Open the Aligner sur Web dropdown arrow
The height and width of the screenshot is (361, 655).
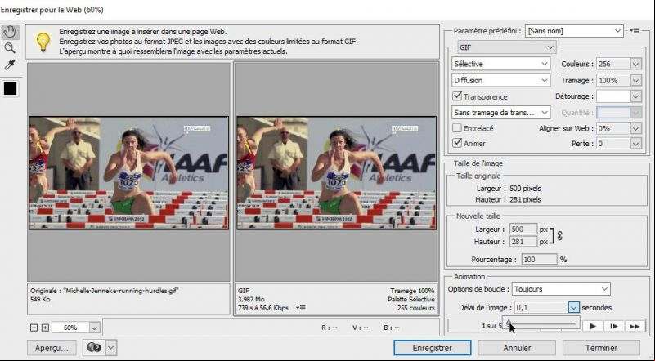tap(635, 128)
